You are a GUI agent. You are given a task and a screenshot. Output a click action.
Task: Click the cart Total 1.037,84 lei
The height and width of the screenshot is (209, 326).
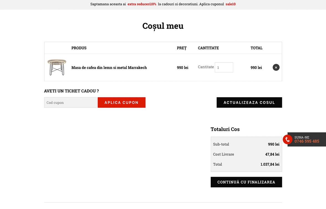coord(270,164)
